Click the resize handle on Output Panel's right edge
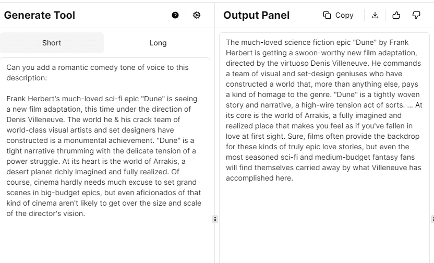This screenshot has width=434, height=263. (432, 219)
